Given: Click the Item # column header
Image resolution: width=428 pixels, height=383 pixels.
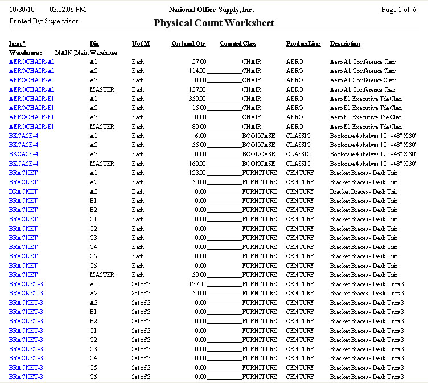Looking at the screenshot, I should coord(18,44).
